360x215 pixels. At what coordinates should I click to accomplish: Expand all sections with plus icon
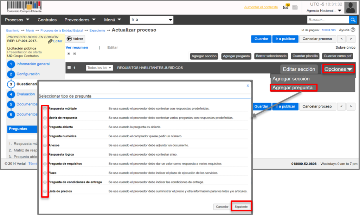click(69, 54)
